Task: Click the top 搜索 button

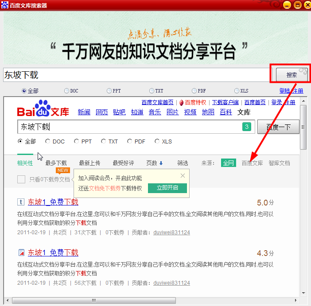Action: coord(292,75)
